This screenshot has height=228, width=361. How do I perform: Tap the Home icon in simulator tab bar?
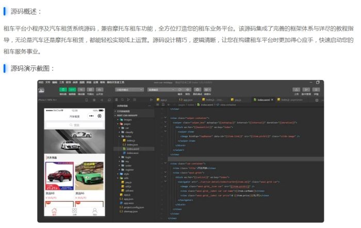[54, 210]
